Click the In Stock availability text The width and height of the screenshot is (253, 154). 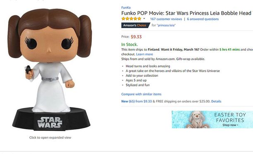pyautogui.click(x=129, y=45)
